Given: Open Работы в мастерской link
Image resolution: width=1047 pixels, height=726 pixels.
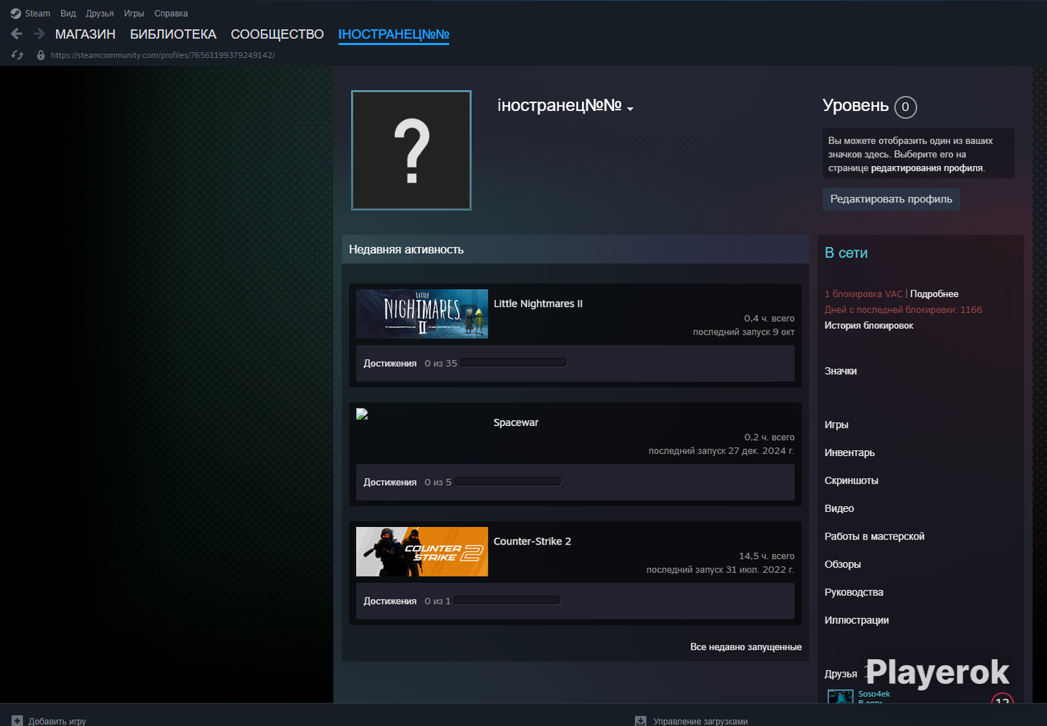Looking at the screenshot, I should tap(875, 537).
